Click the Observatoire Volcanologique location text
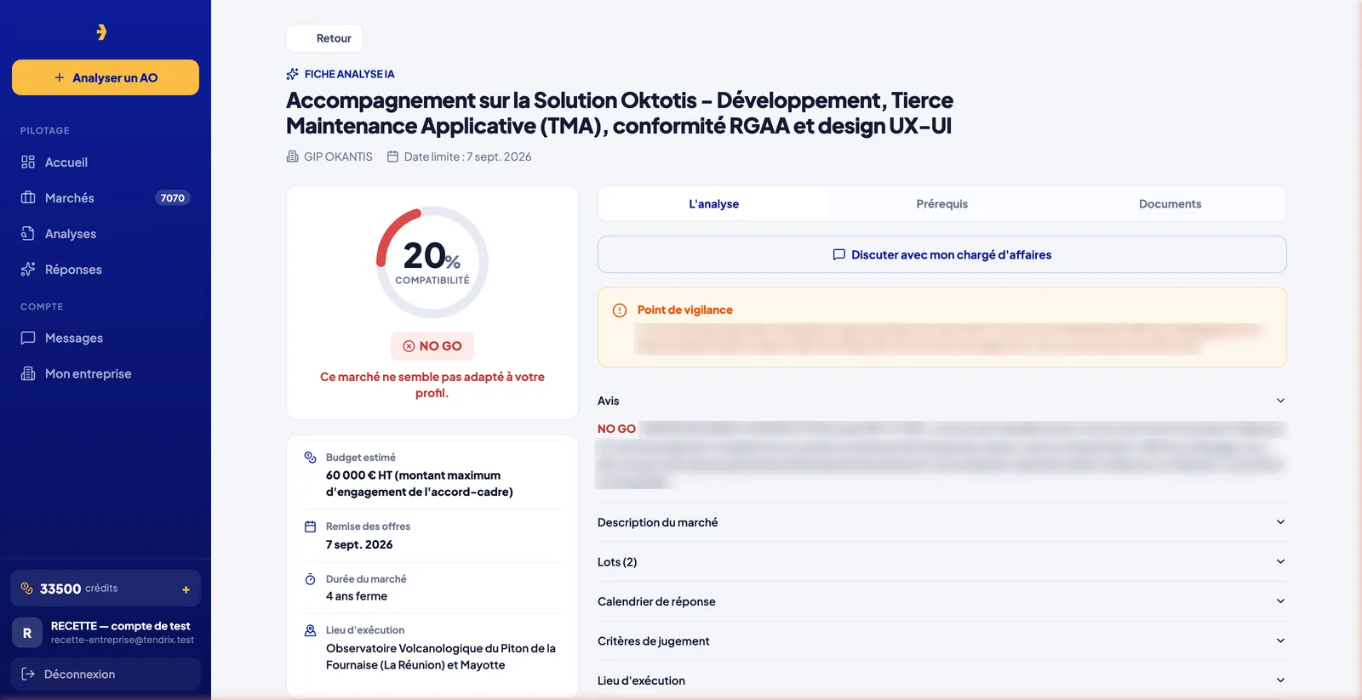The image size is (1362, 700). point(441,657)
